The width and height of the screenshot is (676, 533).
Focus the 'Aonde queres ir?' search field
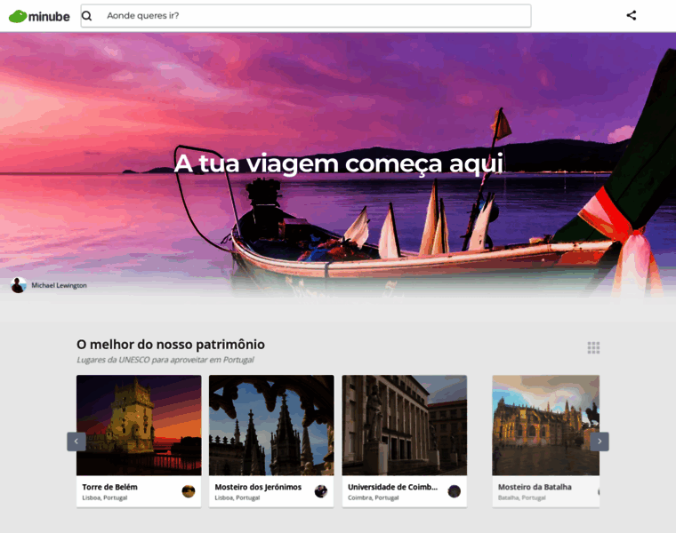[x=306, y=16]
